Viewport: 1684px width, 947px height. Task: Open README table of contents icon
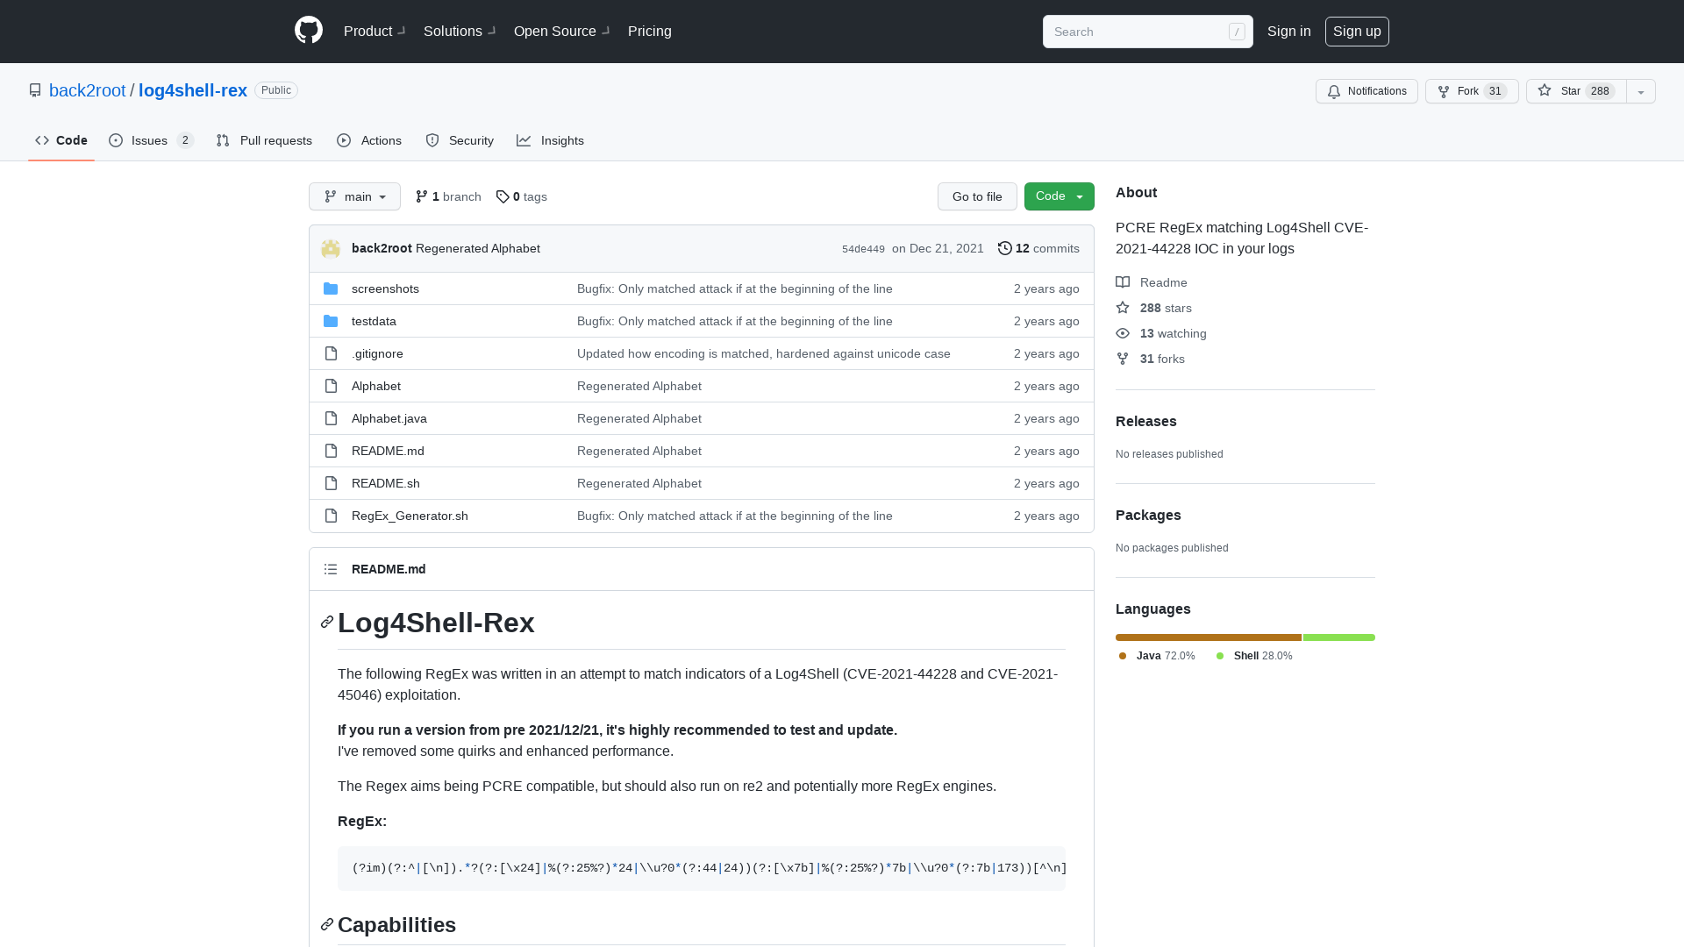pyautogui.click(x=331, y=569)
